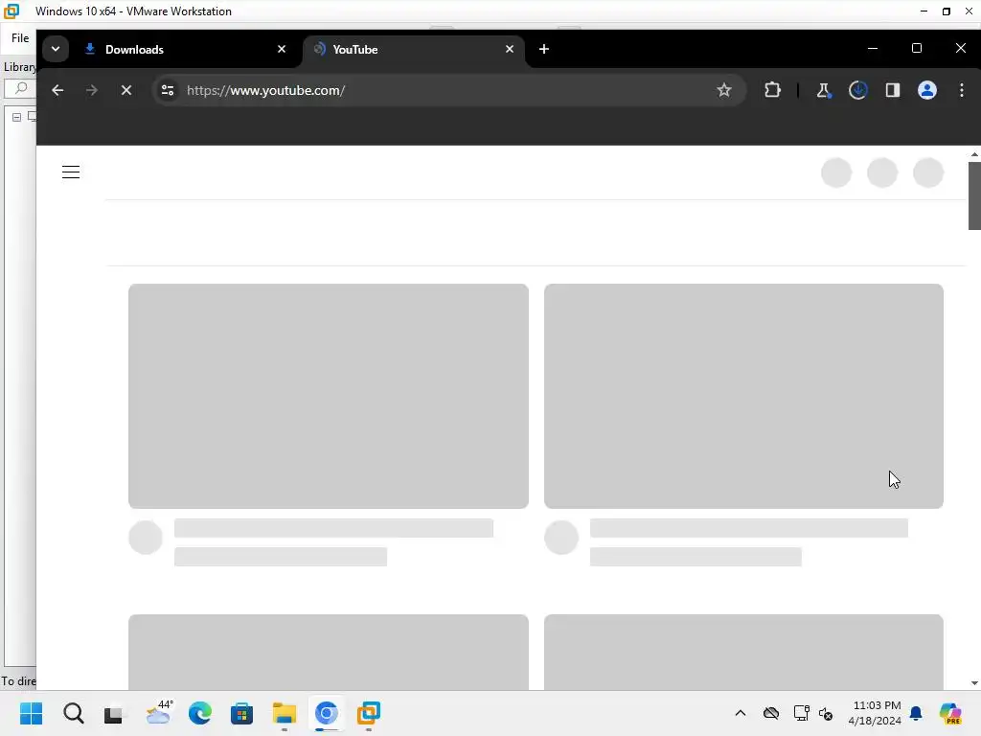
Task: Open File Explorer from the taskbar
Action: tap(284, 713)
